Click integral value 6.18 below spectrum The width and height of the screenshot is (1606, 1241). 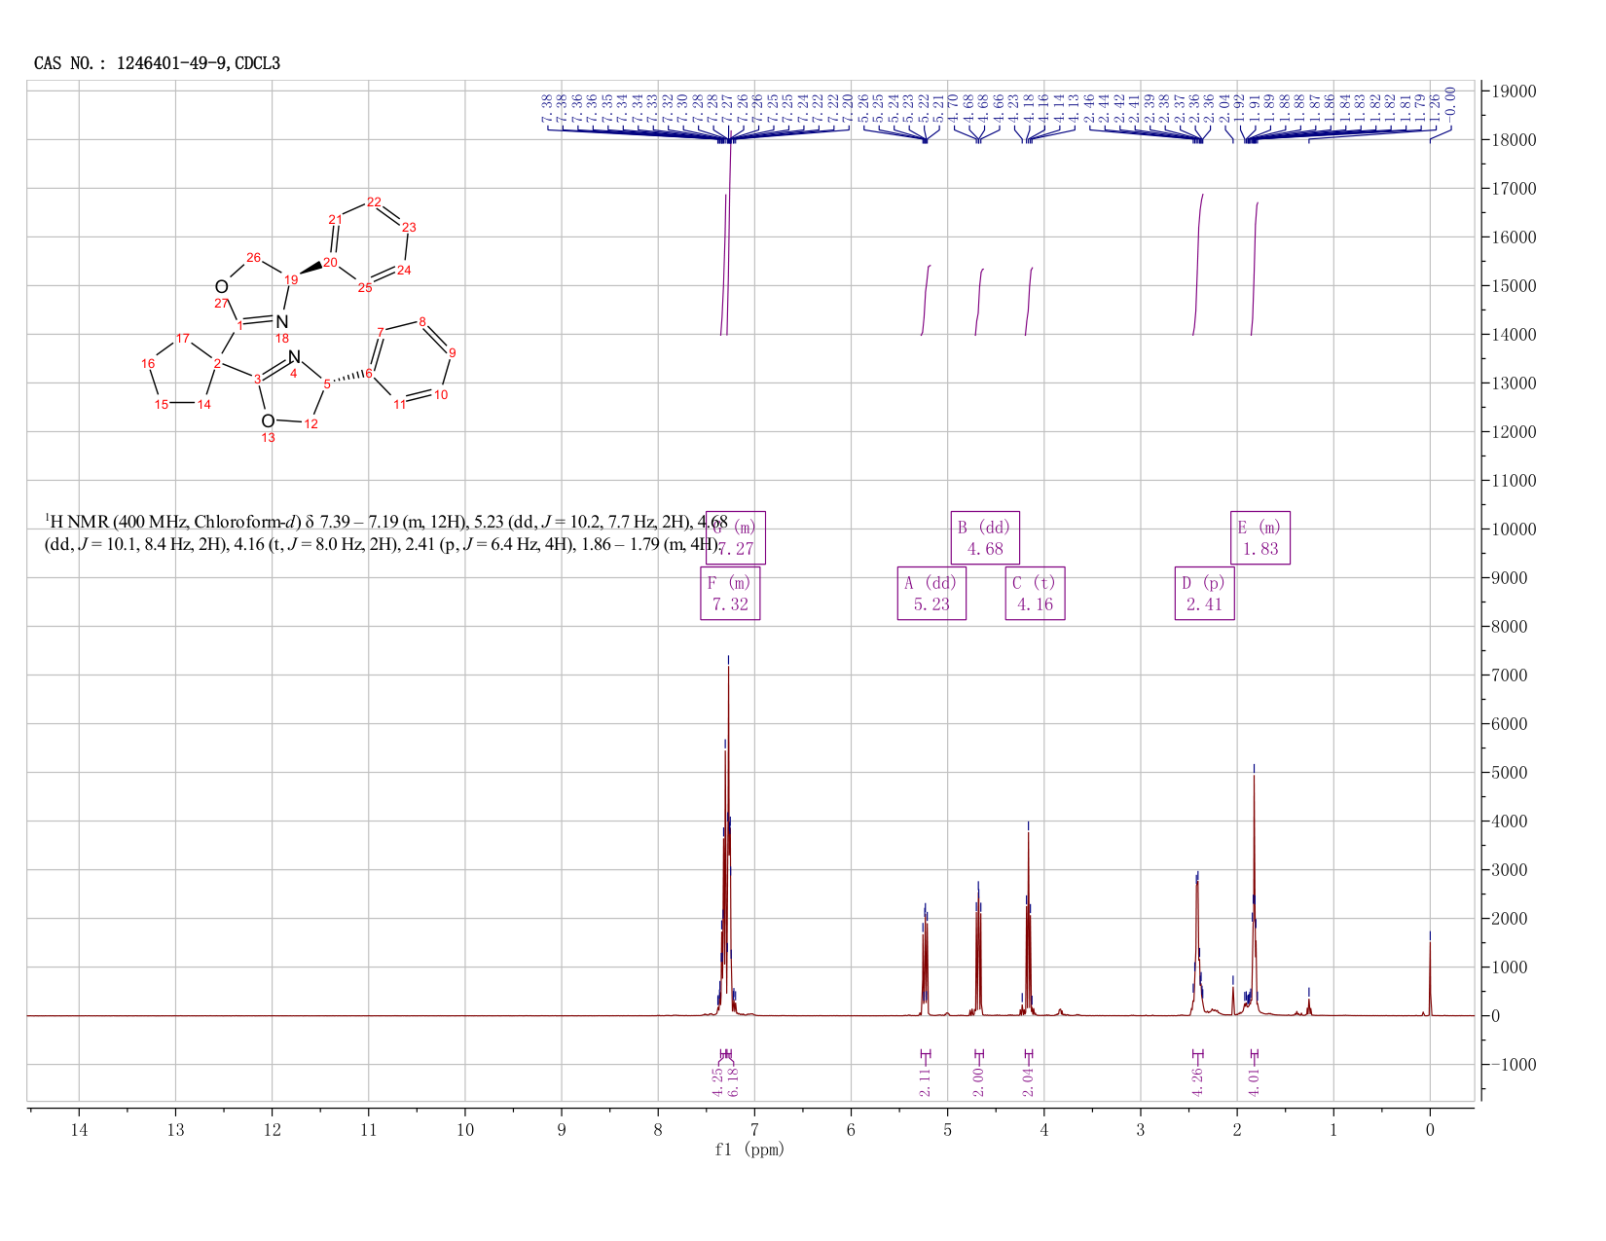pyautogui.click(x=734, y=1081)
